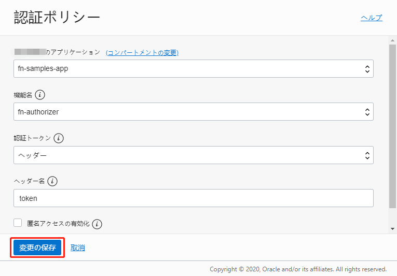This screenshot has height=276, width=397.
Task: Click the info icon next to 機能名
Action: point(40,95)
